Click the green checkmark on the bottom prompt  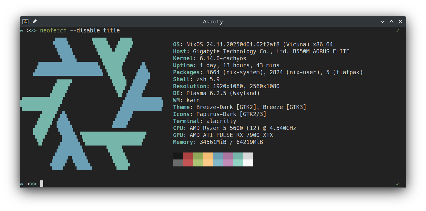[x=398, y=184]
